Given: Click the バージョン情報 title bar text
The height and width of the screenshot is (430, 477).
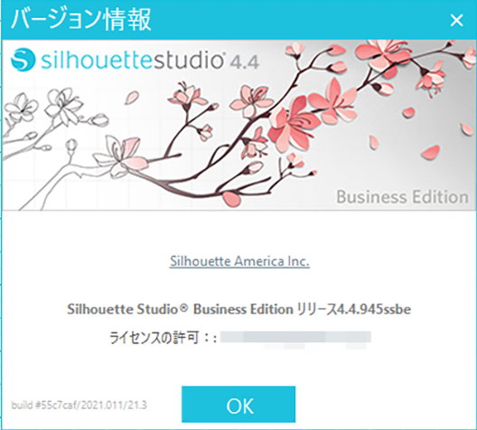Looking at the screenshot, I should coord(81,20).
